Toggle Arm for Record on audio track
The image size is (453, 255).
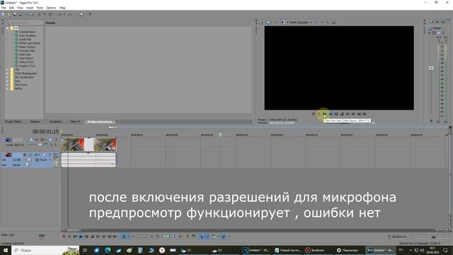pyautogui.click(x=25, y=155)
